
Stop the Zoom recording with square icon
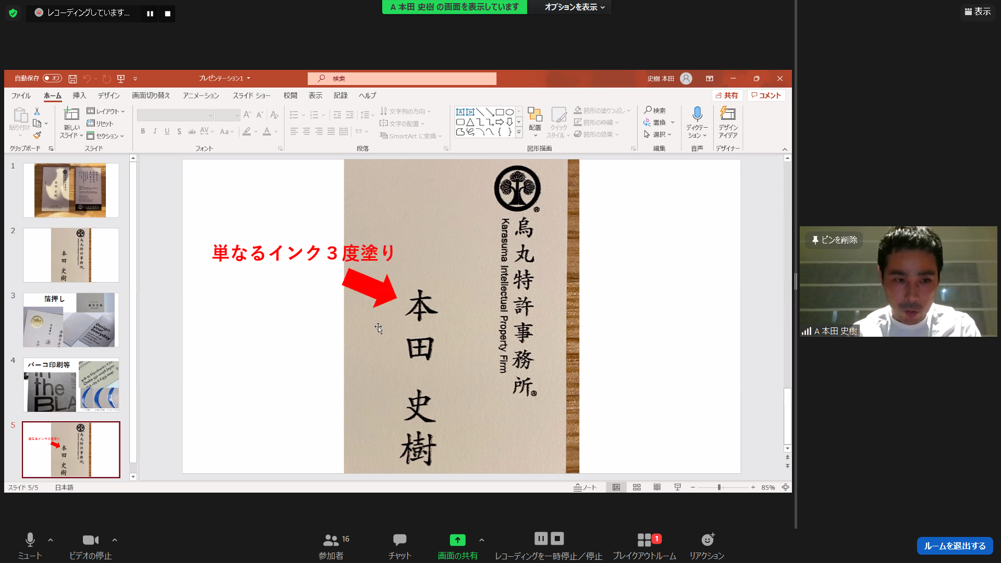pos(168,14)
